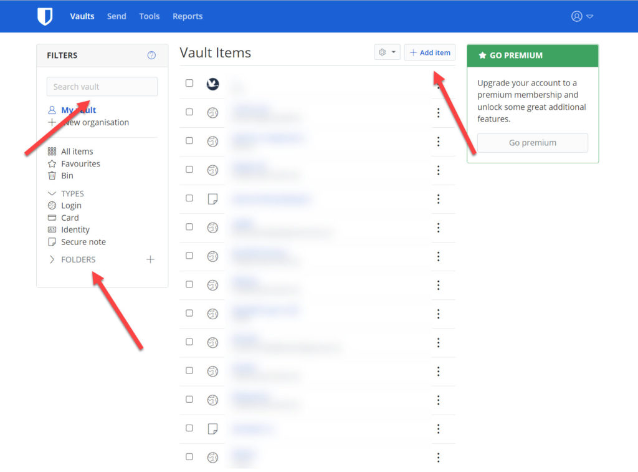Switch to the Send tab
This screenshot has width=638, height=472.
click(x=117, y=16)
